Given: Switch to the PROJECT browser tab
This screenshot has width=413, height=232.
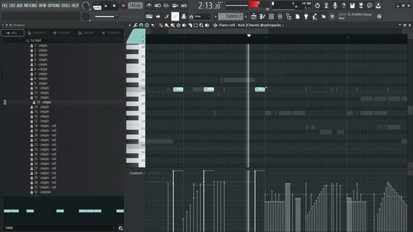Looking at the screenshot, I should [37, 33].
